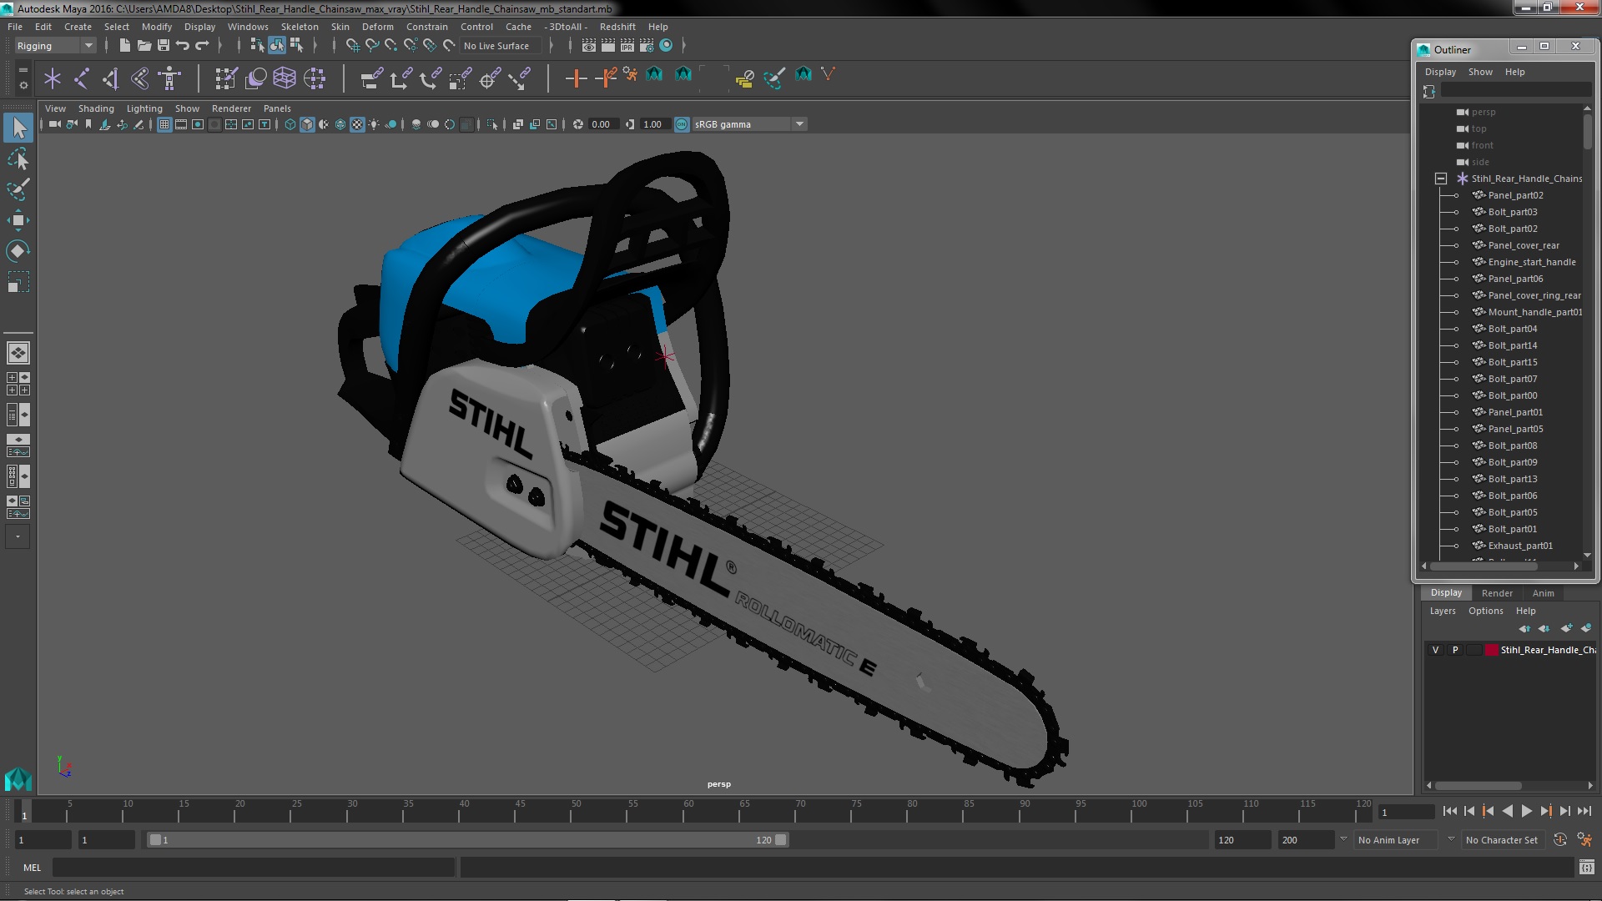Toggle smooth shade all in viewport panel
Screen dimensions: 1602x901
(307, 124)
